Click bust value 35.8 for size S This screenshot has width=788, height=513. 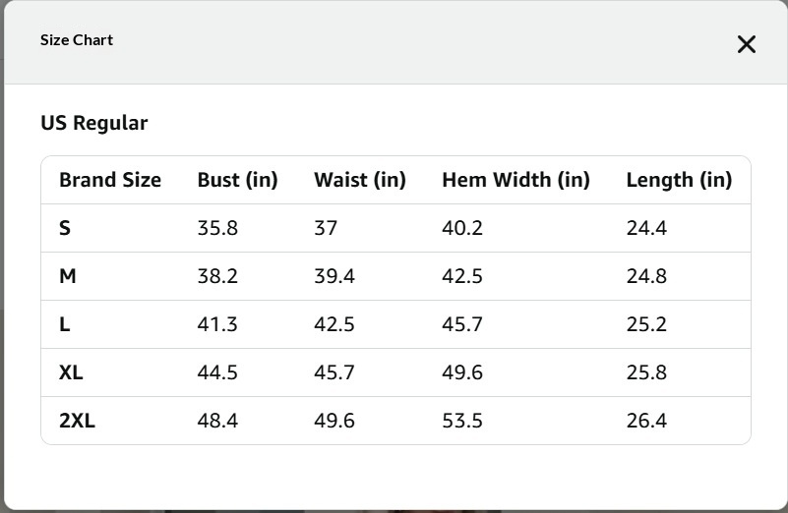point(217,228)
